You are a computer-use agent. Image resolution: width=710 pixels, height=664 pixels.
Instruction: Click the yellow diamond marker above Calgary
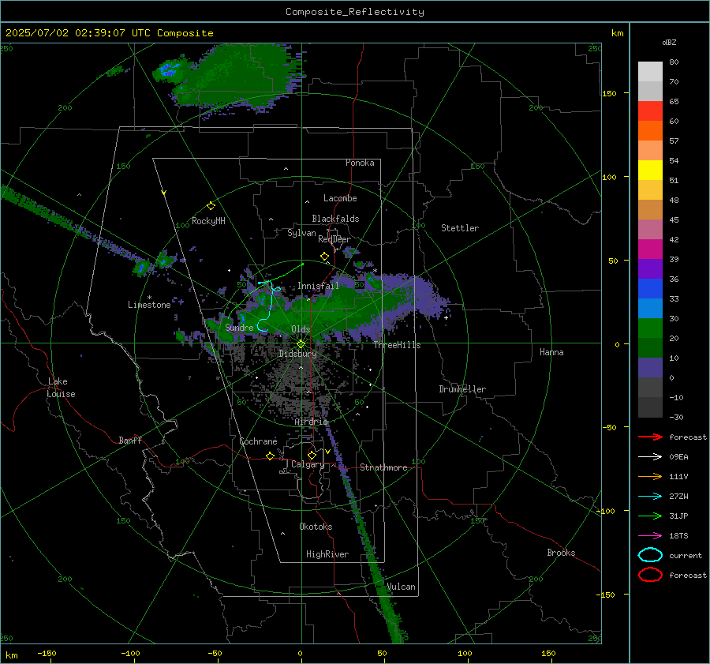click(312, 455)
